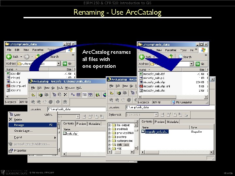The width and height of the screenshot is (235, 176).
Task: Click Metadata Properties icon in right ArcCatalog
Action: click(168, 115)
